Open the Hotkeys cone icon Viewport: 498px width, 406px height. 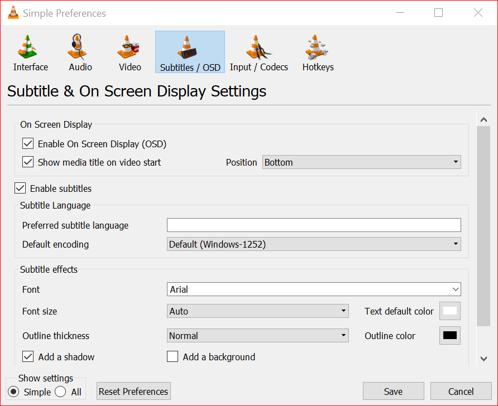(x=318, y=47)
